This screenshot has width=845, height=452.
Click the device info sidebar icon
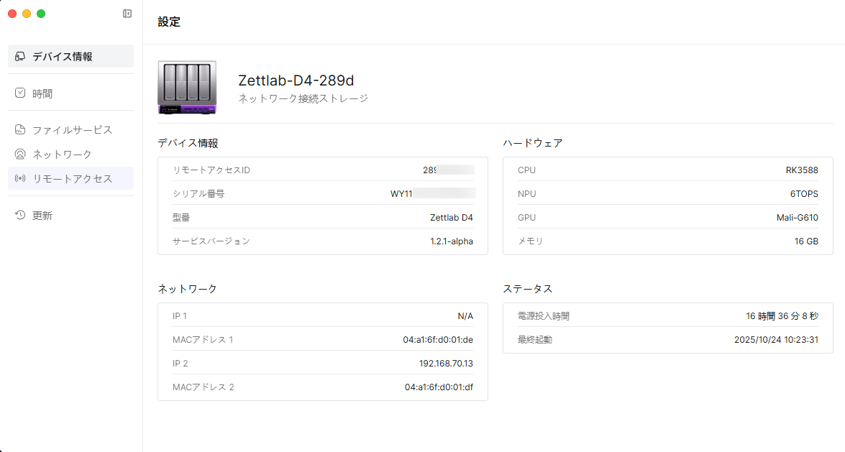click(20, 56)
